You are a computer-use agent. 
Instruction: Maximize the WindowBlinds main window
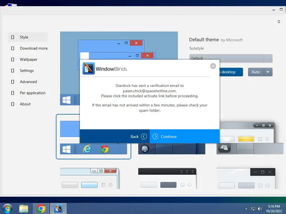point(281,9)
